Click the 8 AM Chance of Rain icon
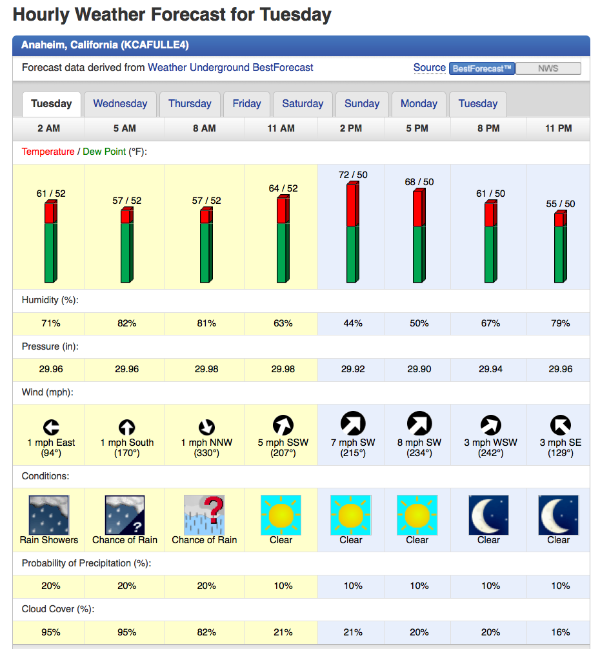The width and height of the screenshot is (600, 649). pyautogui.click(x=205, y=515)
